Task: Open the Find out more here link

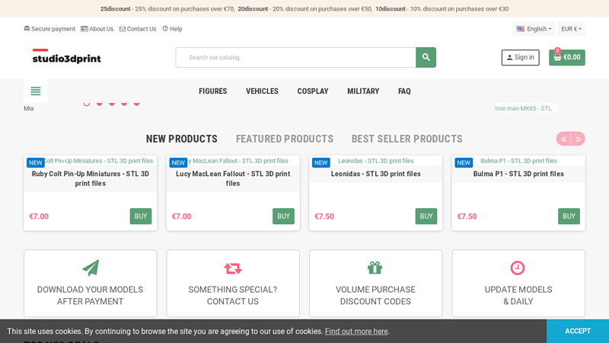Action: point(356,332)
